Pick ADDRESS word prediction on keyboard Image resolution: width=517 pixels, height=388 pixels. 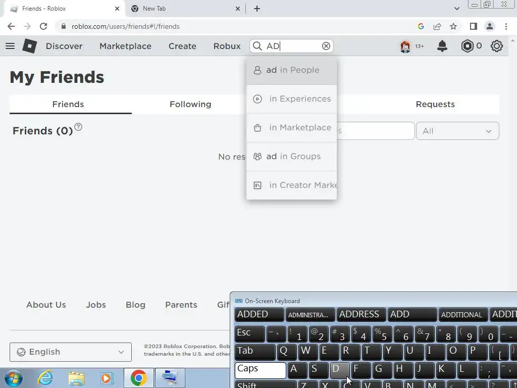[361, 314]
